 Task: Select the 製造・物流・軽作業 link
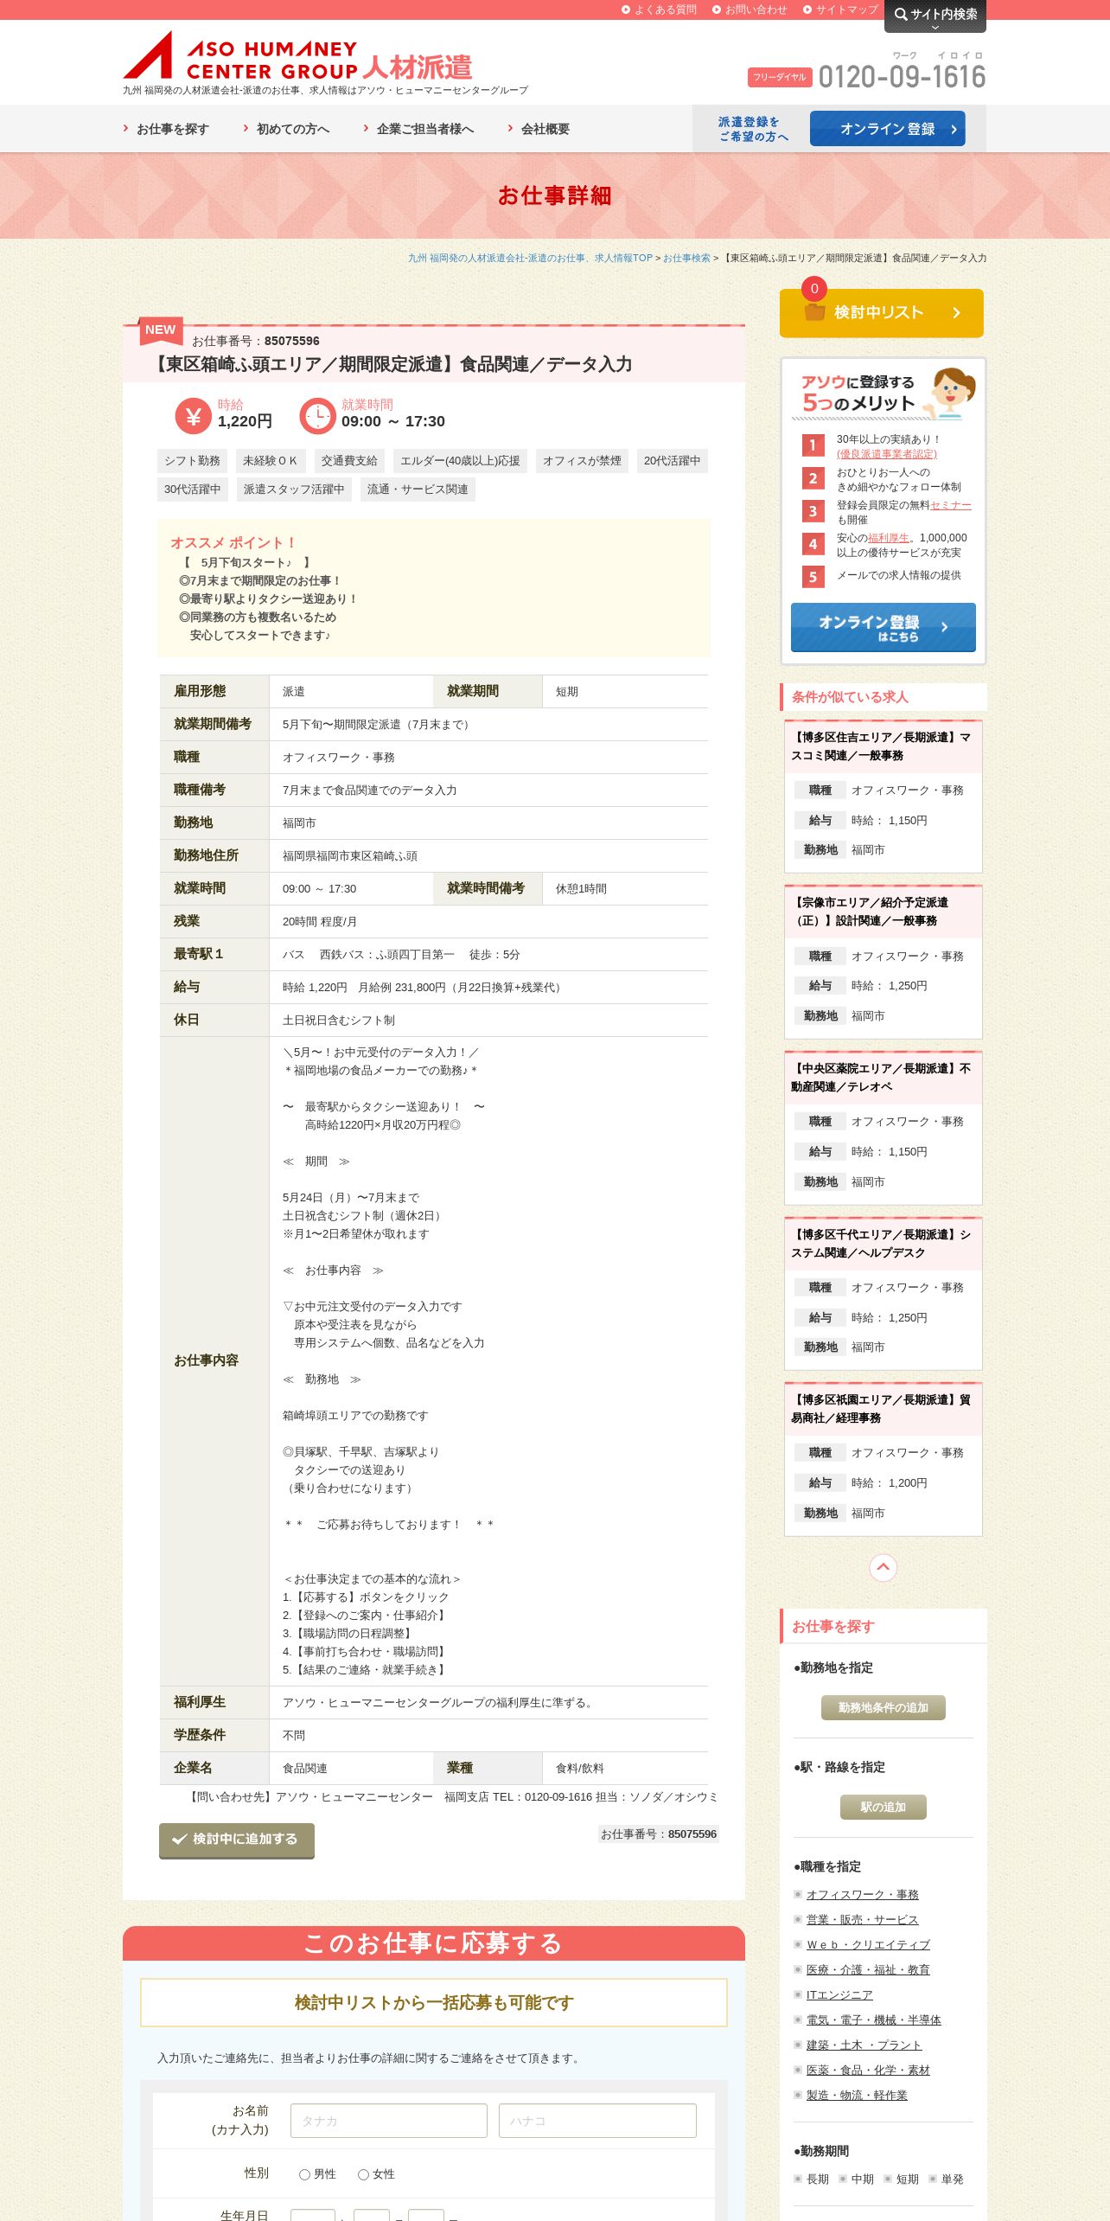858,2095
